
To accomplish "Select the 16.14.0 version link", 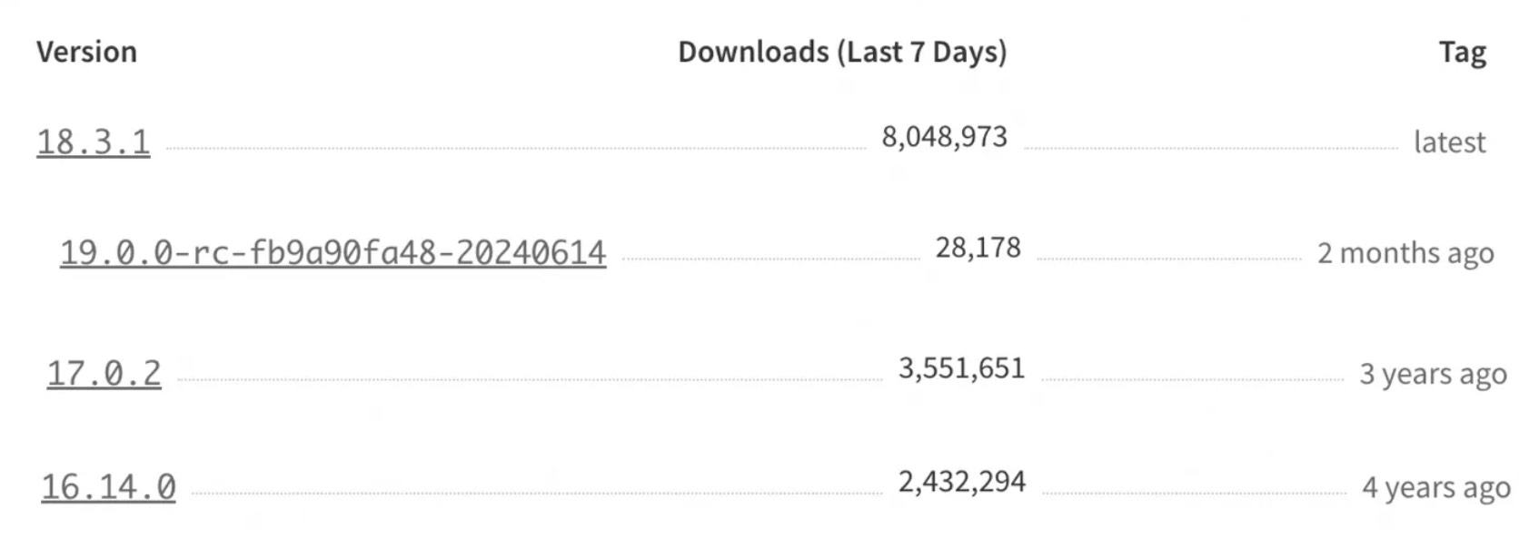I will [108, 487].
